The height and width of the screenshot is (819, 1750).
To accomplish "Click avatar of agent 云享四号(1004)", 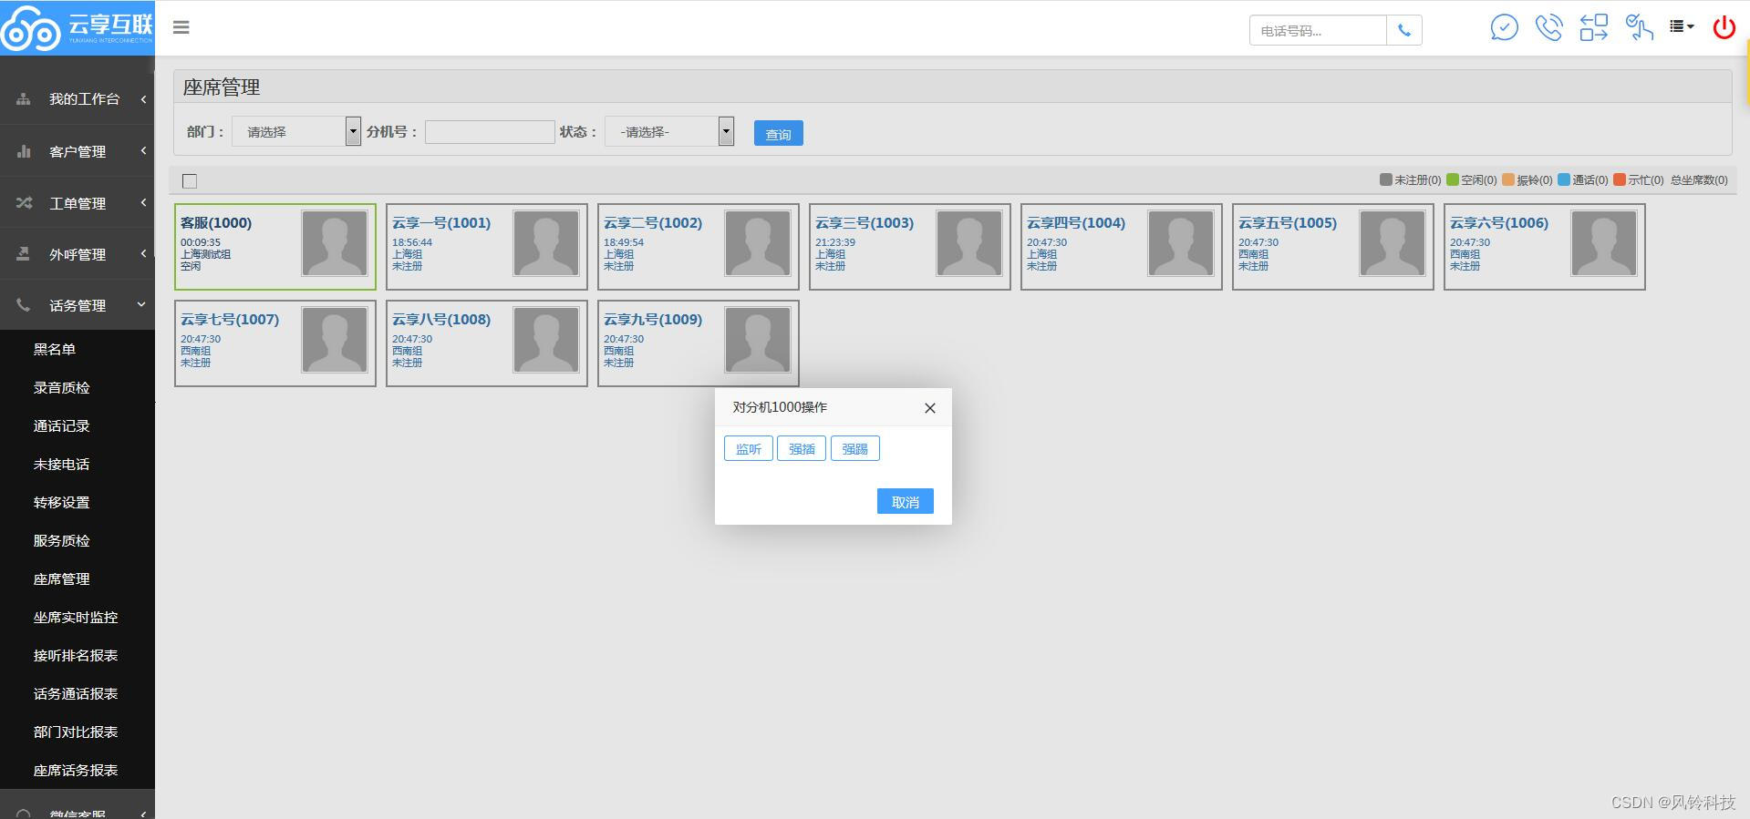I will point(1181,243).
